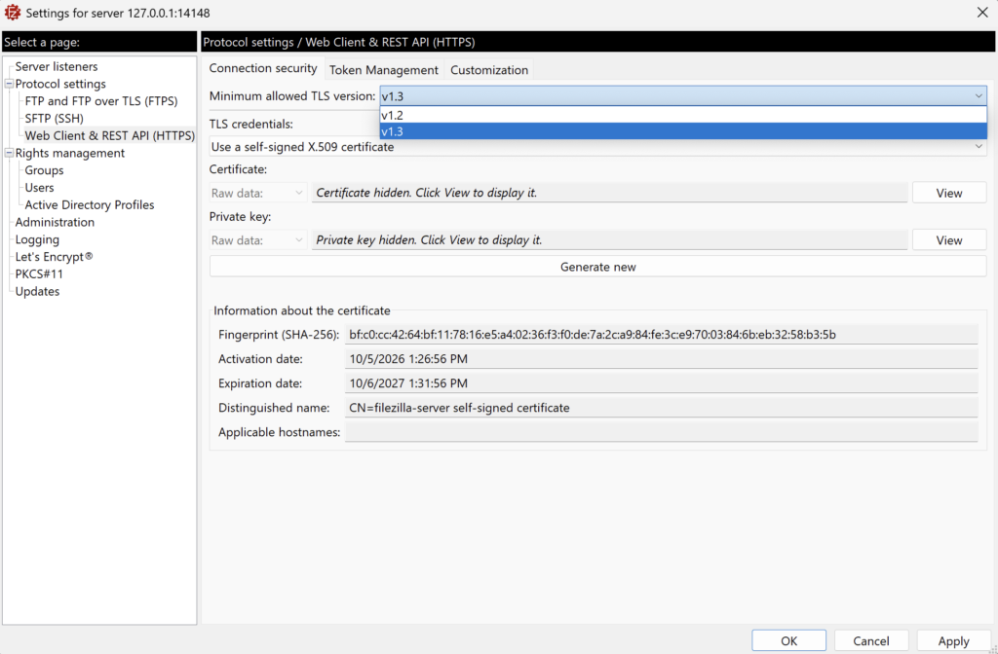Close the settings dialog window

(982, 12)
